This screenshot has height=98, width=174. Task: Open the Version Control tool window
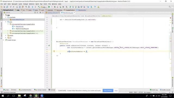pyautogui.click(x=40, y=90)
